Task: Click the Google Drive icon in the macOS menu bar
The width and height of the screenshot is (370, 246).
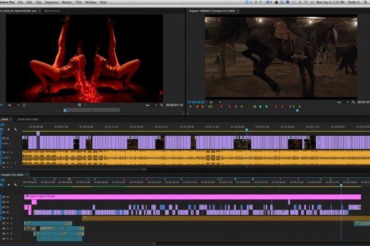Action: tap(276, 2)
